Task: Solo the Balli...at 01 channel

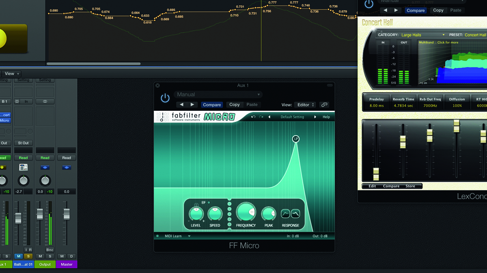Action: [28, 256]
